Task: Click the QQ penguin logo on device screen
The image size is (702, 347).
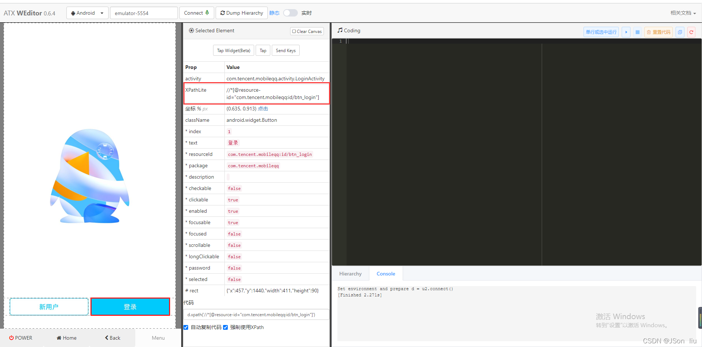Action: (90, 176)
